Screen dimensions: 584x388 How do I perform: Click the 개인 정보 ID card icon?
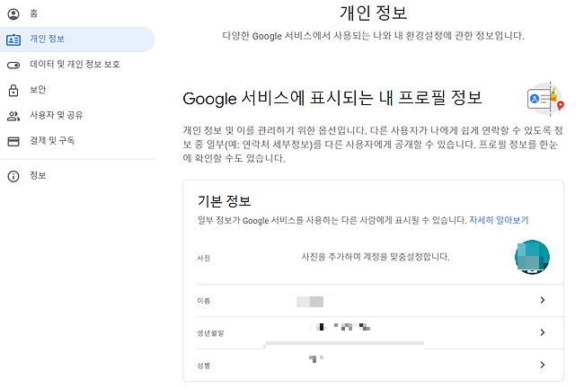(13, 40)
